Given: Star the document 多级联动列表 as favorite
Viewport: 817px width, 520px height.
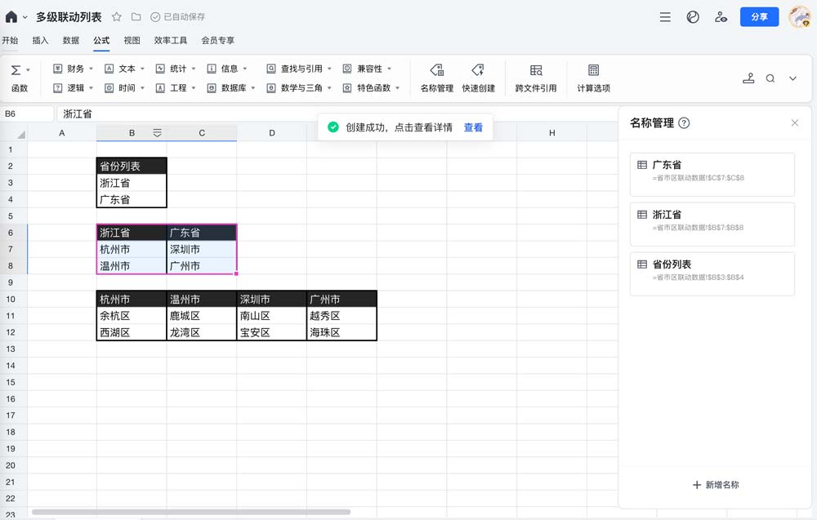Looking at the screenshot, I should click(x=117, y=16).
